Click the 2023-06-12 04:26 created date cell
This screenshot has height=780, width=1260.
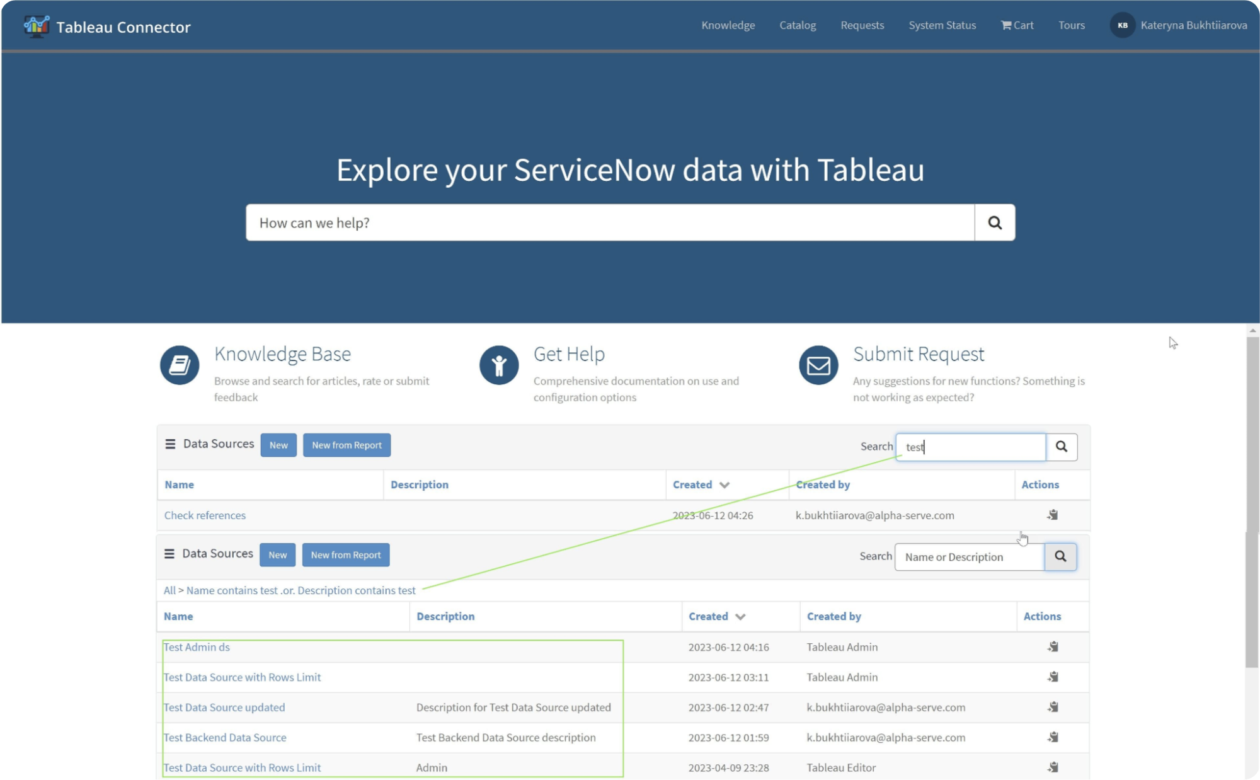[x=713, y=515]
